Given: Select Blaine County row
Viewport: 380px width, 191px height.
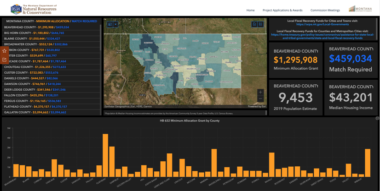Looking at the screenshot, I should (51, 38).
